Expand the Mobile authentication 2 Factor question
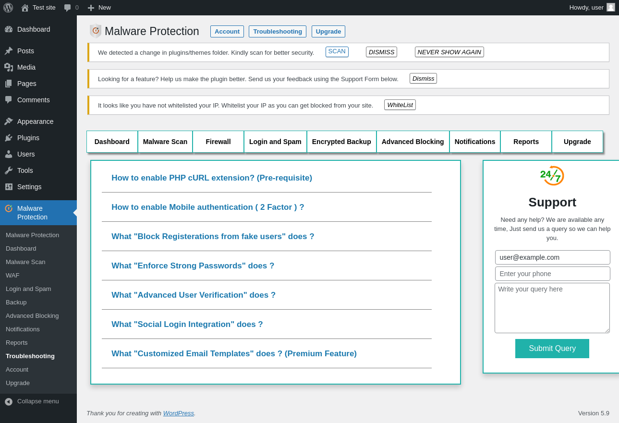Image resolution: width=619 pixels, height=423 pixels. (208, 207)
